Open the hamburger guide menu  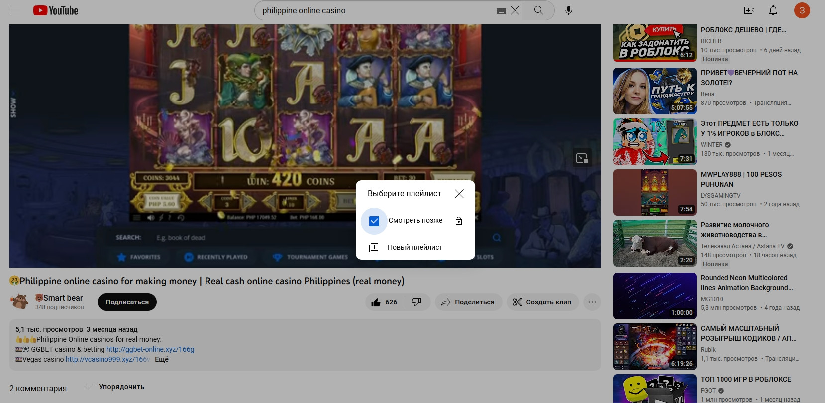pos(15,10)
